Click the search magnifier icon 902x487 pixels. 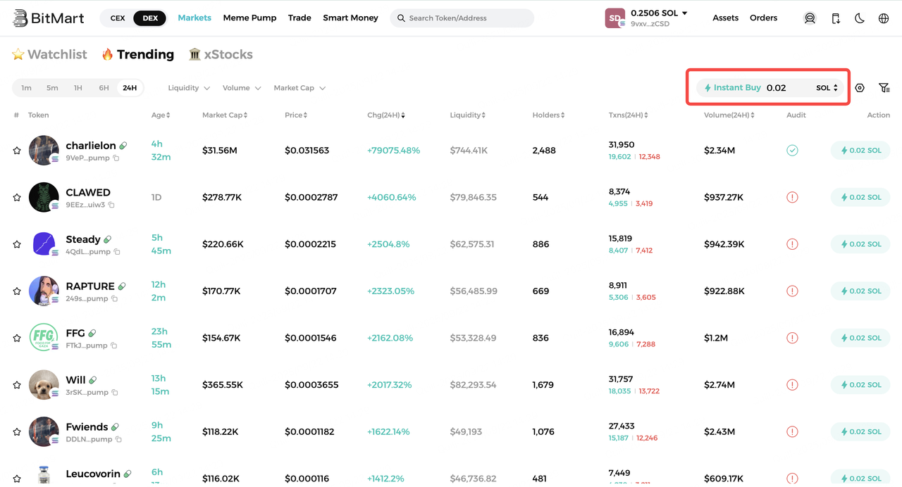[402, 18]
